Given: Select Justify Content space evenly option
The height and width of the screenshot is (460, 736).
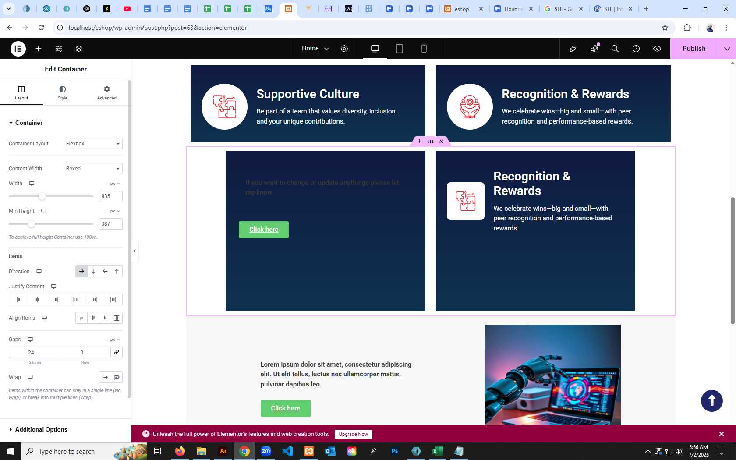Looking at the screenshot, I should (x=113, y=300).
